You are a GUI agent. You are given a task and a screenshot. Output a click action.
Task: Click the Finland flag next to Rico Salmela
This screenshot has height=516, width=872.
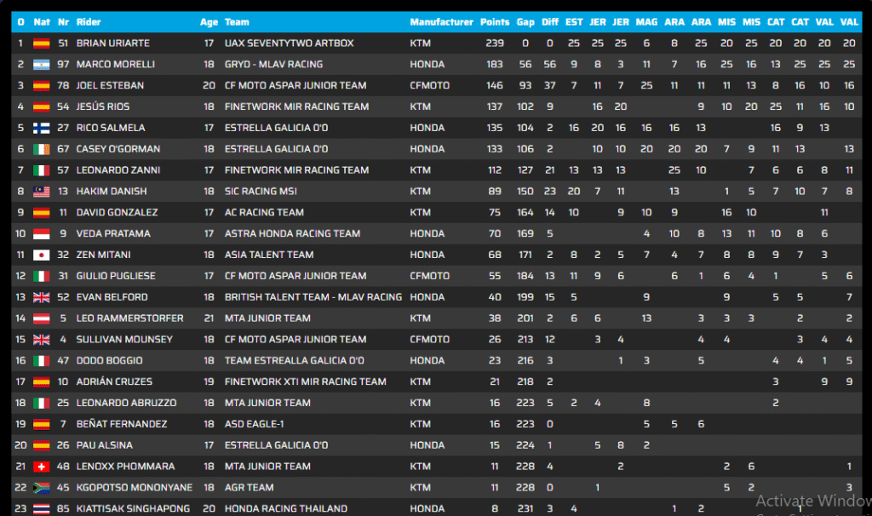41,128
